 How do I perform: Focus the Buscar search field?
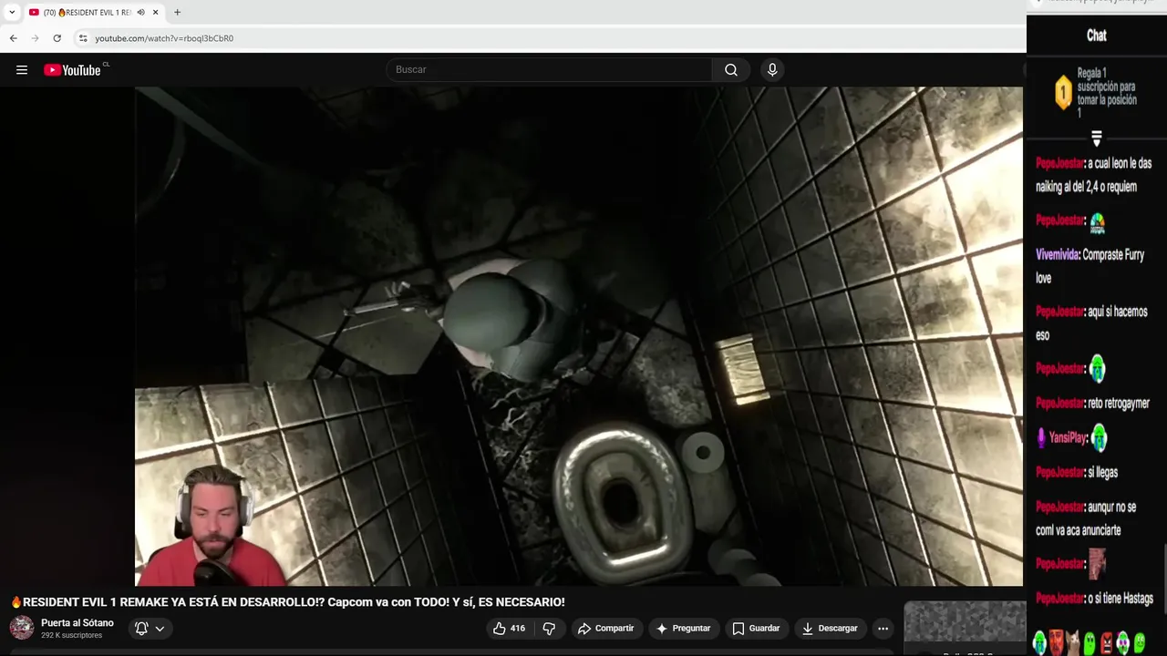click(550, 70)
